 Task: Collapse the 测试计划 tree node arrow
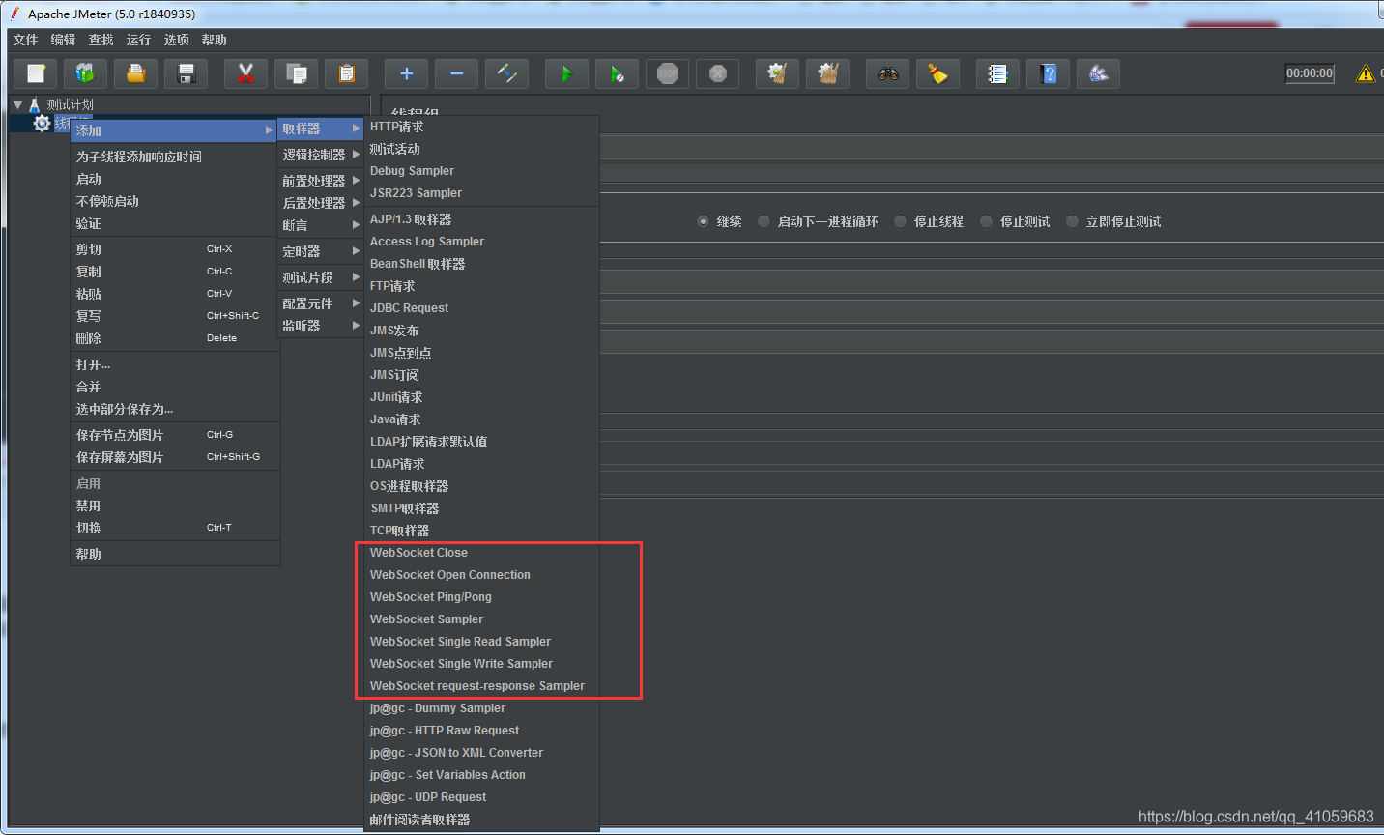click(x=17, y=104)
